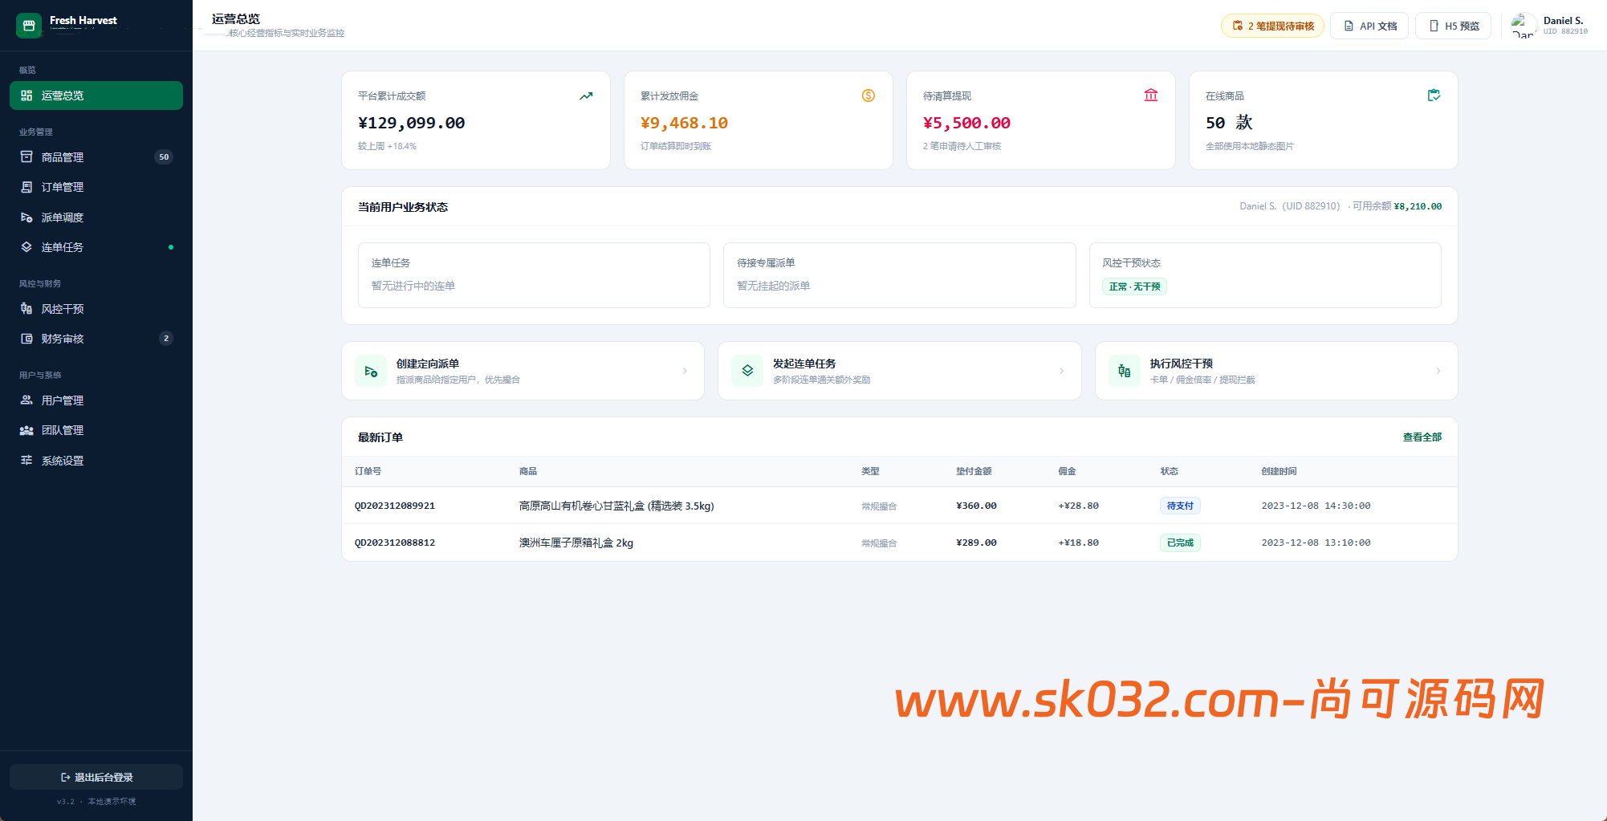The image size is (1607, 821).
Task: Click the 团队管理 group icon
Action: click(x=26, y=430)
